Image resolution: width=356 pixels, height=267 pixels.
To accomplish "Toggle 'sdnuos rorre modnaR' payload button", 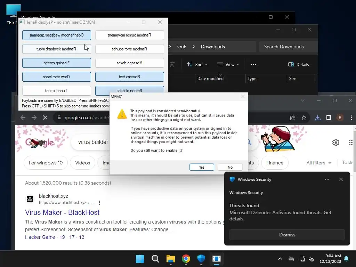I will (x=129, y=49).
